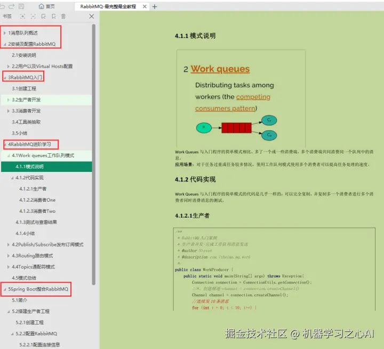The height and width of the screenshot is (349, 384).
Task: Open 4.1.3测试与查看结果 bookmark
Action: (x=36, y=222)
